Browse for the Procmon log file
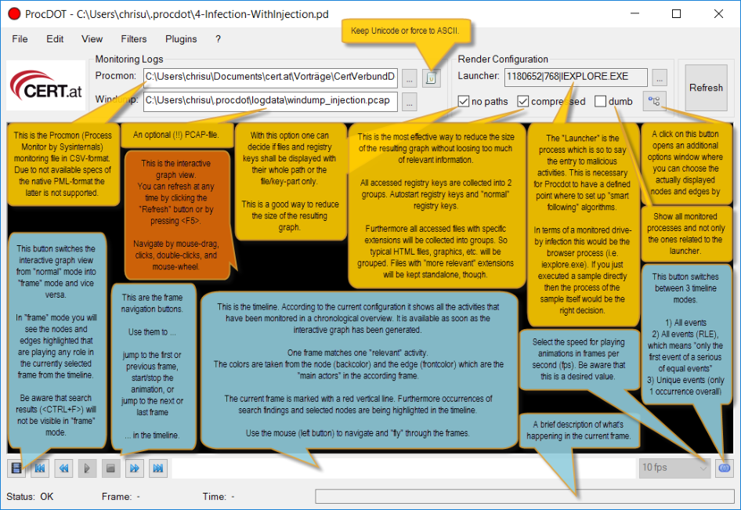Viewport: 741px width, 510px height. pyautogui.click(x=410, y=77)
